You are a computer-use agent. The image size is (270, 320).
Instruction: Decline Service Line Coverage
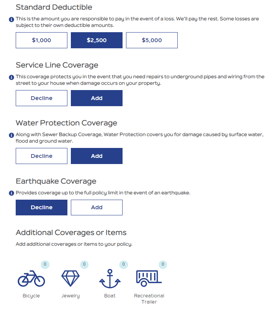click(x=41, y=98)
